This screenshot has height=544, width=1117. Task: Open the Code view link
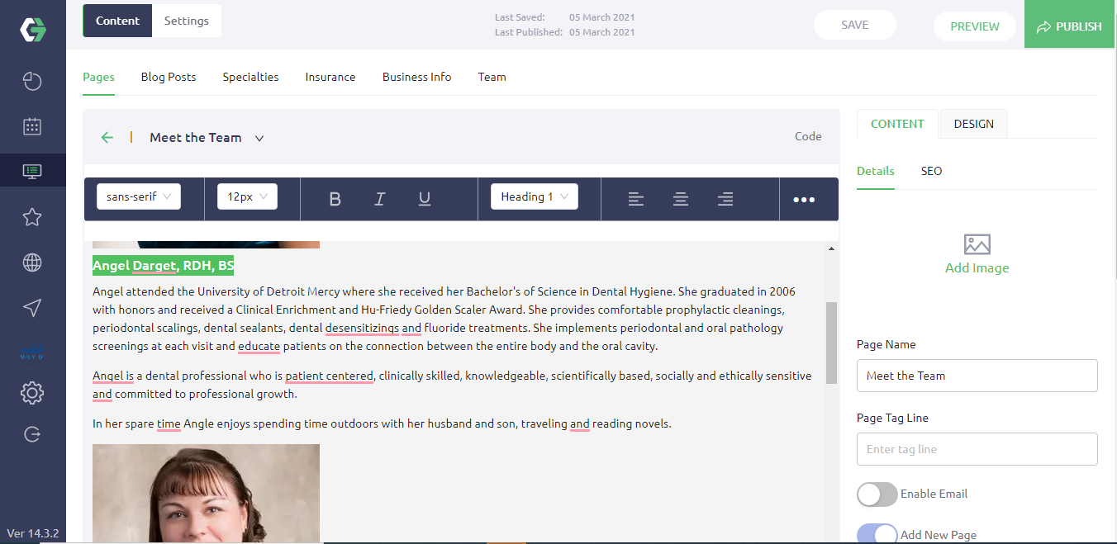pyautogui.click(x=808, y=136)
